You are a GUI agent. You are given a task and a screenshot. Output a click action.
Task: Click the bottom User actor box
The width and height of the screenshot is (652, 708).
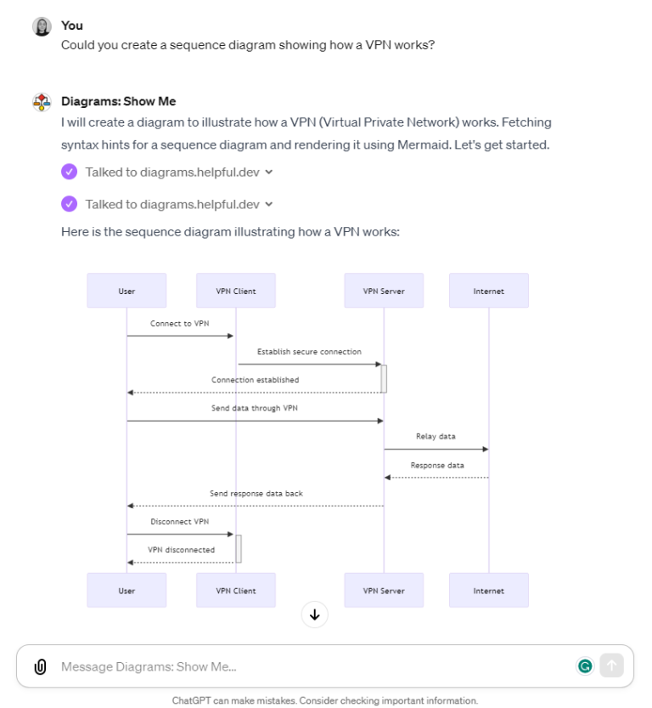(126, 590)
